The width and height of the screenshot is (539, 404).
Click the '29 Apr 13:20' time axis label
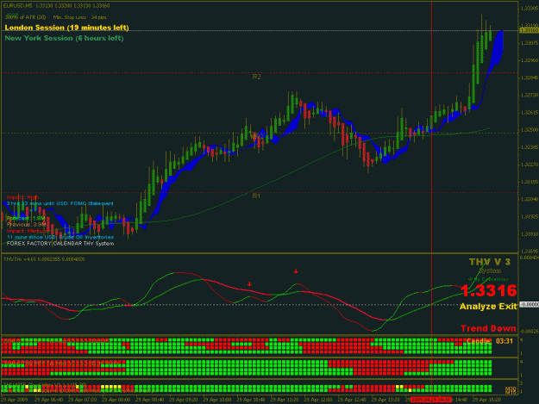[x=385, y=400]
